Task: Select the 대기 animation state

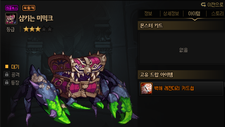Action: [x=15, y=67]
